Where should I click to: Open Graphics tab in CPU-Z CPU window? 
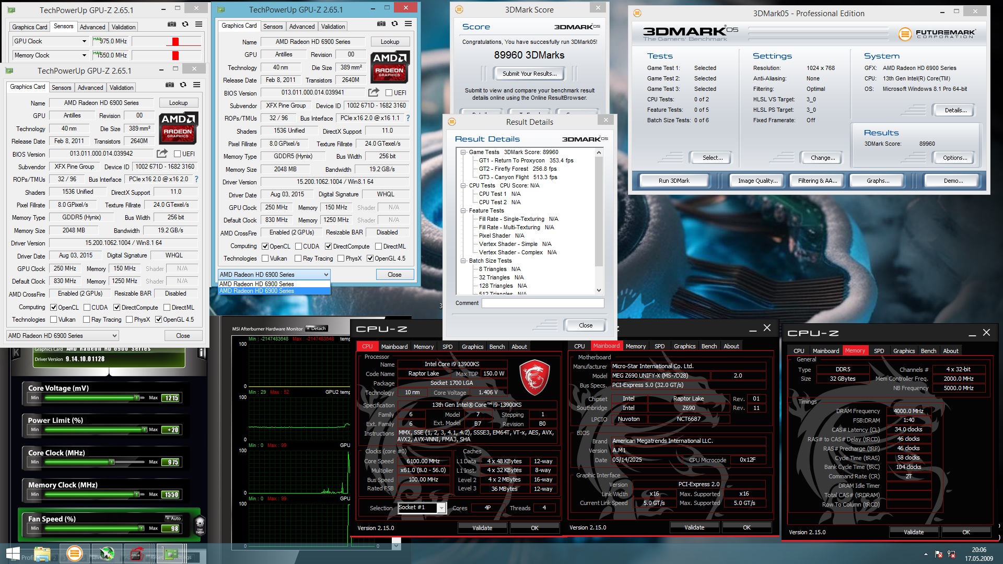pos(472,347)
